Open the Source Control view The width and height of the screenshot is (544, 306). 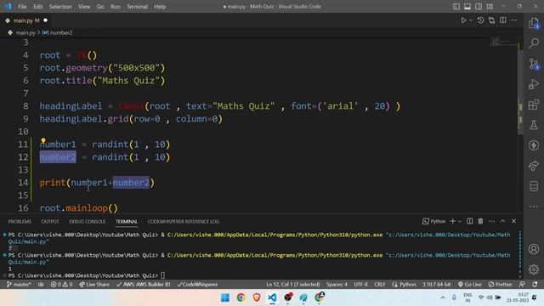pyautogui.click(x=534, y=64)
